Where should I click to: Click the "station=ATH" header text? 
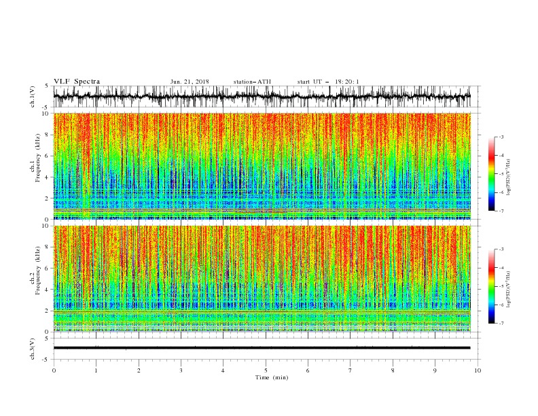(x=252, y=82)
